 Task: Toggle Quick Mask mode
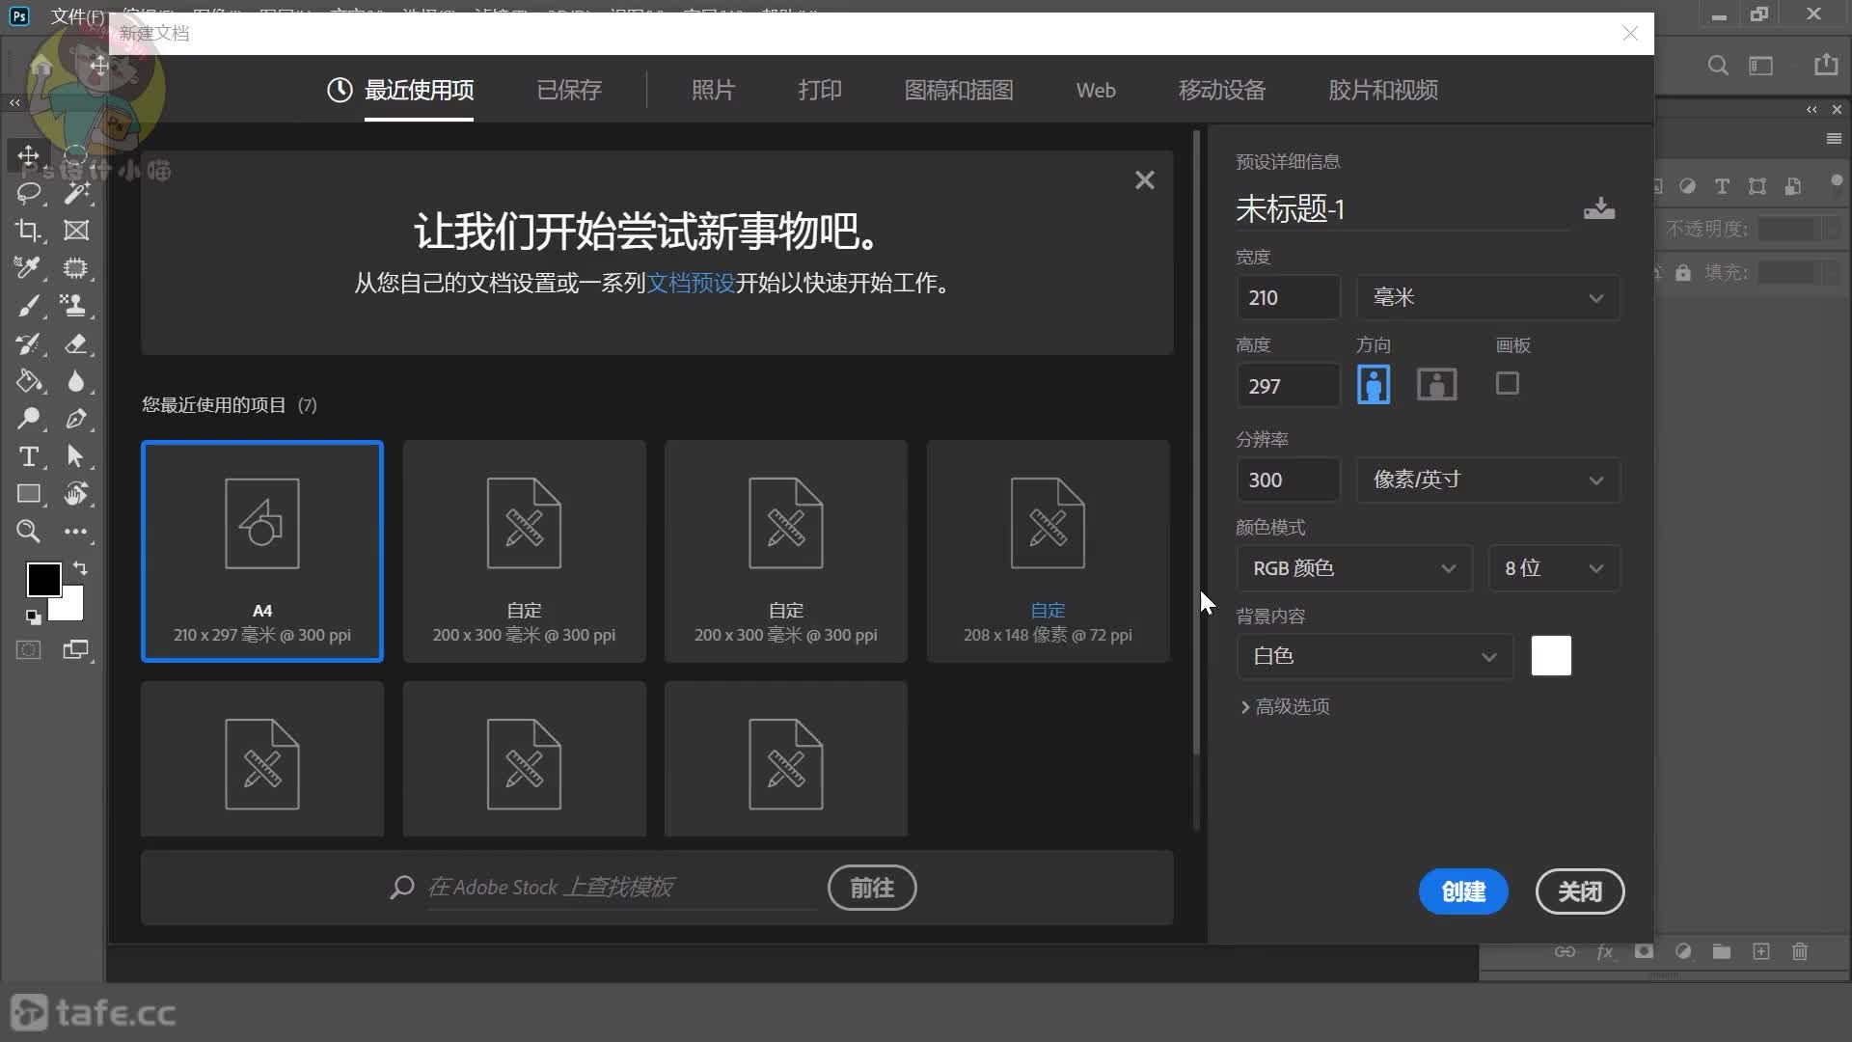pyautogui.click(x=28, y=650)
